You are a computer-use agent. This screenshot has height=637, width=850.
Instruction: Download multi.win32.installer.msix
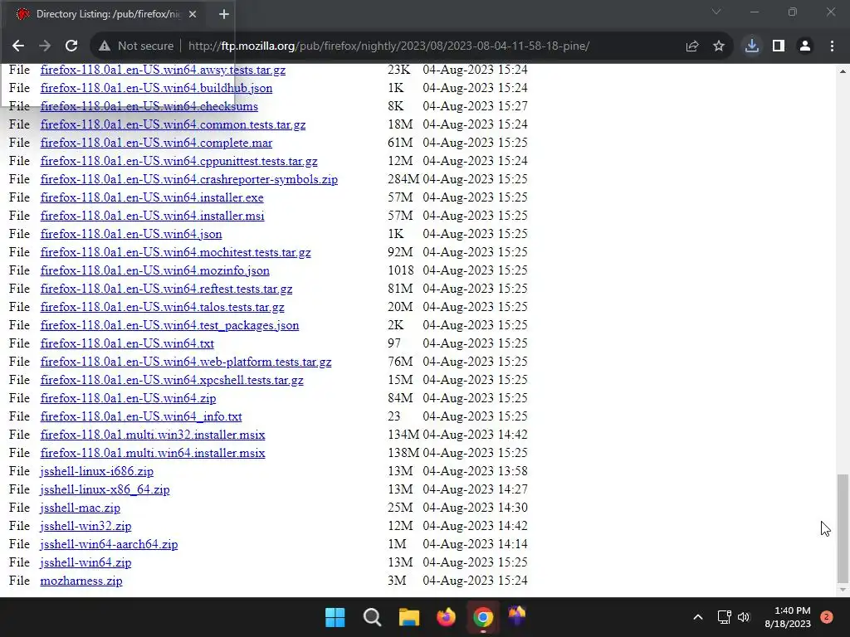click(x=153, y=435)
